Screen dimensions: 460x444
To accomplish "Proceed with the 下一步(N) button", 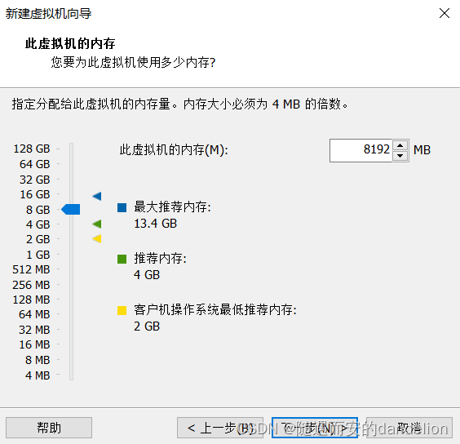I will (x=315, y=428).
